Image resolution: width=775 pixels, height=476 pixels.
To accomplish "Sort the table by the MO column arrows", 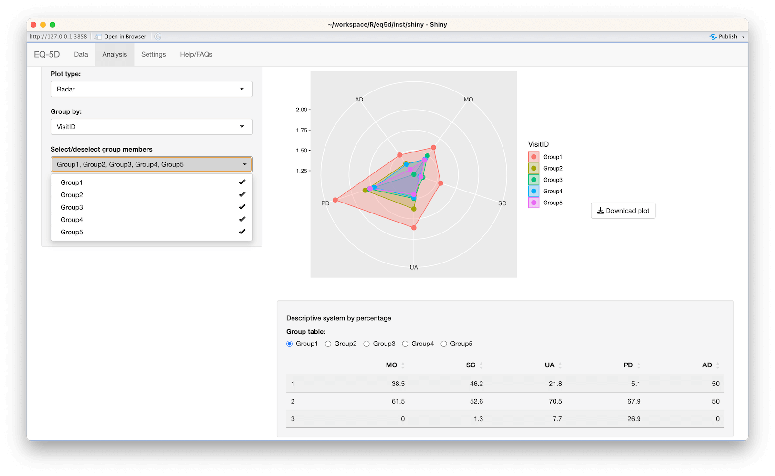I will coord(403,365).
